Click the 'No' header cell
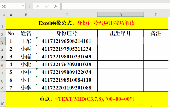Image resolution: width=170 pixels, height=107 pixels. [11, 33]
